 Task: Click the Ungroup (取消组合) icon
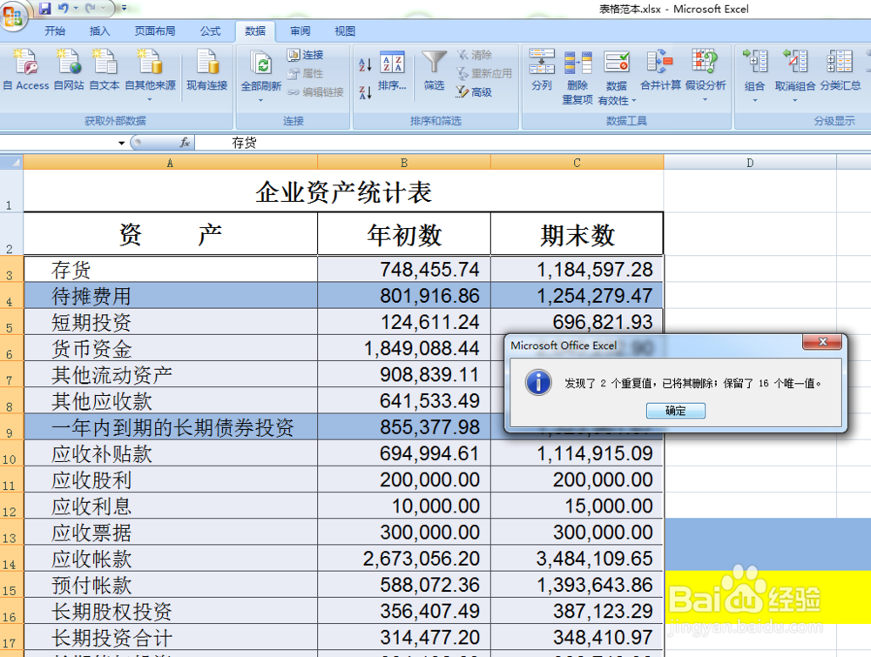coord(795,61)
